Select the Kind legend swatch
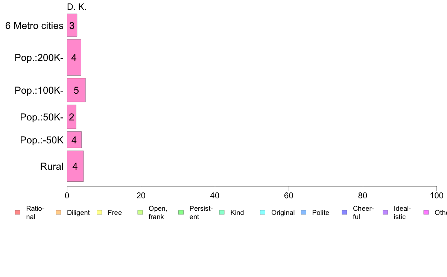 click(x=222, y=213)
